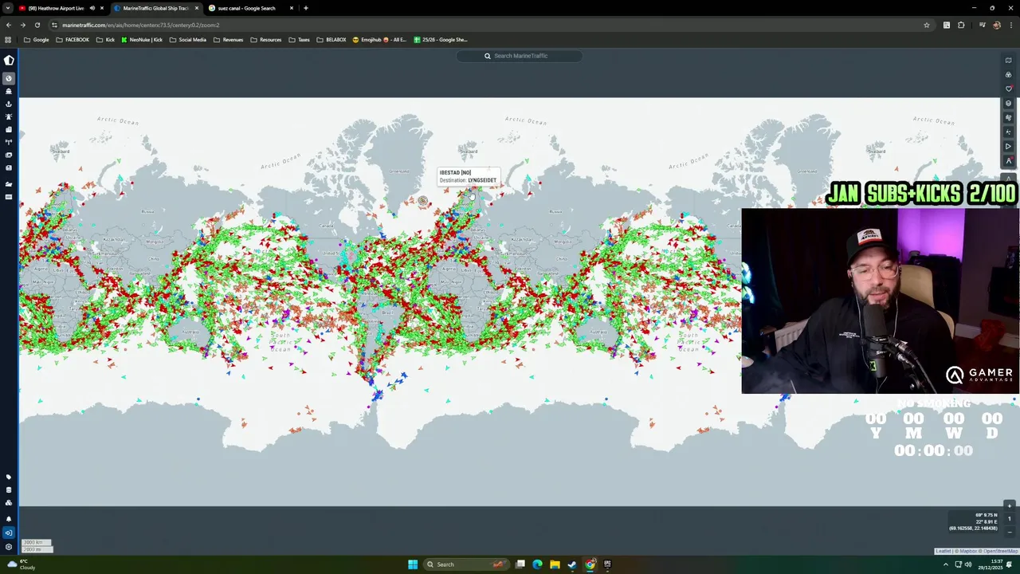Open File Explorer from the taskbar
This screenshot has width=1020, height=574.
click(555, 564)
